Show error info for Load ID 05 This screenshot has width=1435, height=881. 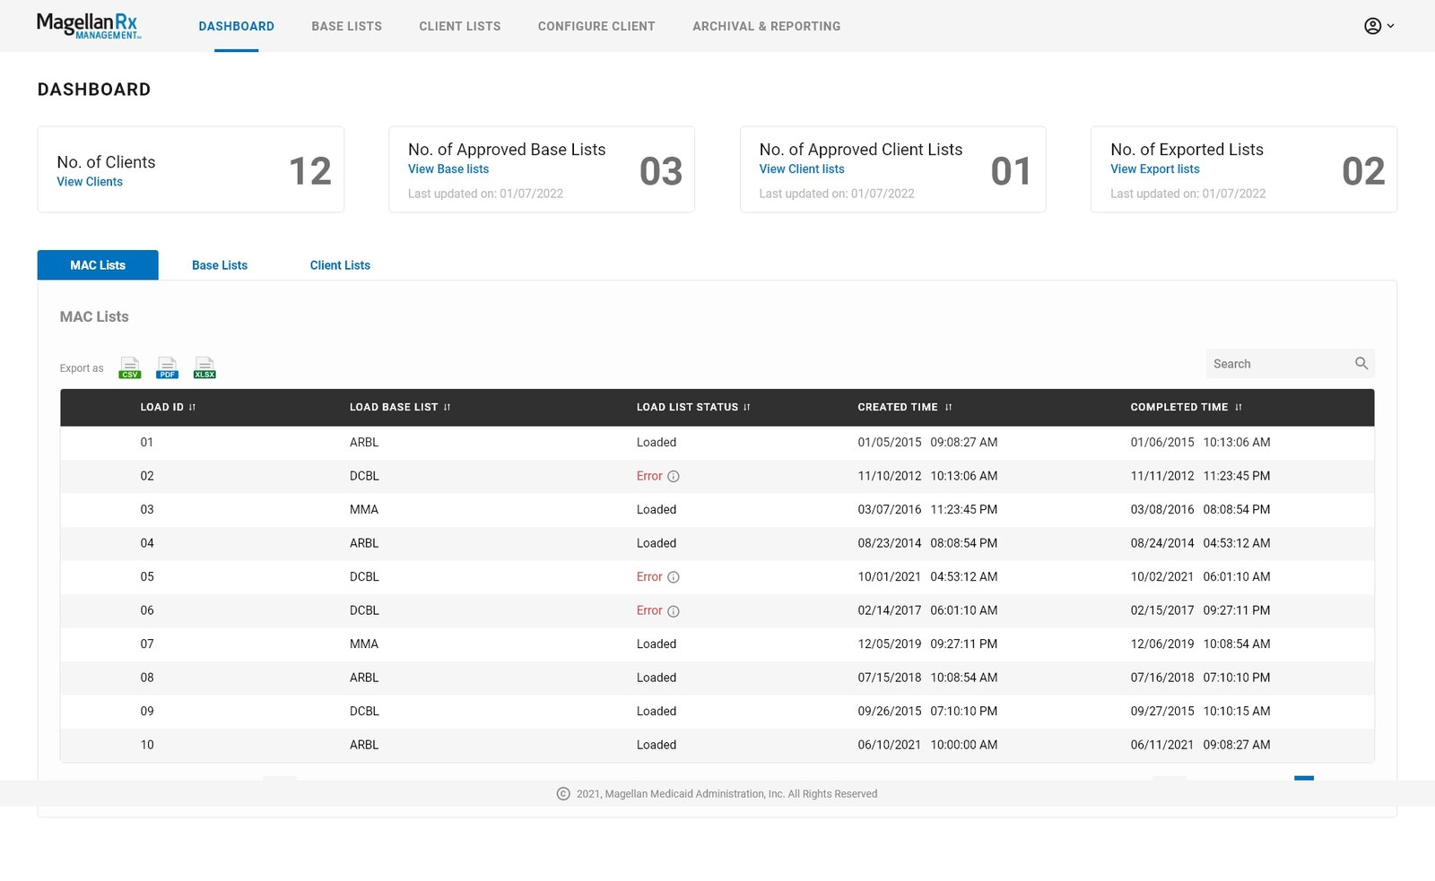point(674,577)
